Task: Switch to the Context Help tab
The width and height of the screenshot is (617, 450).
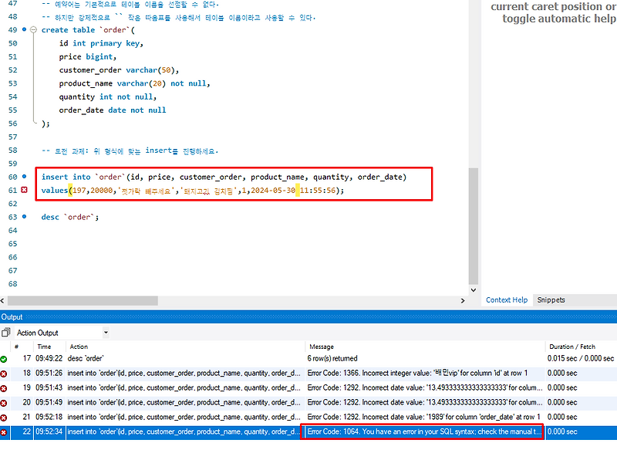Action: (507, 300)
